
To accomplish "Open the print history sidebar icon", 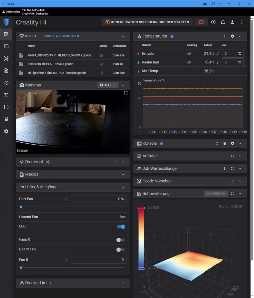I will click(x=6, y=83).
